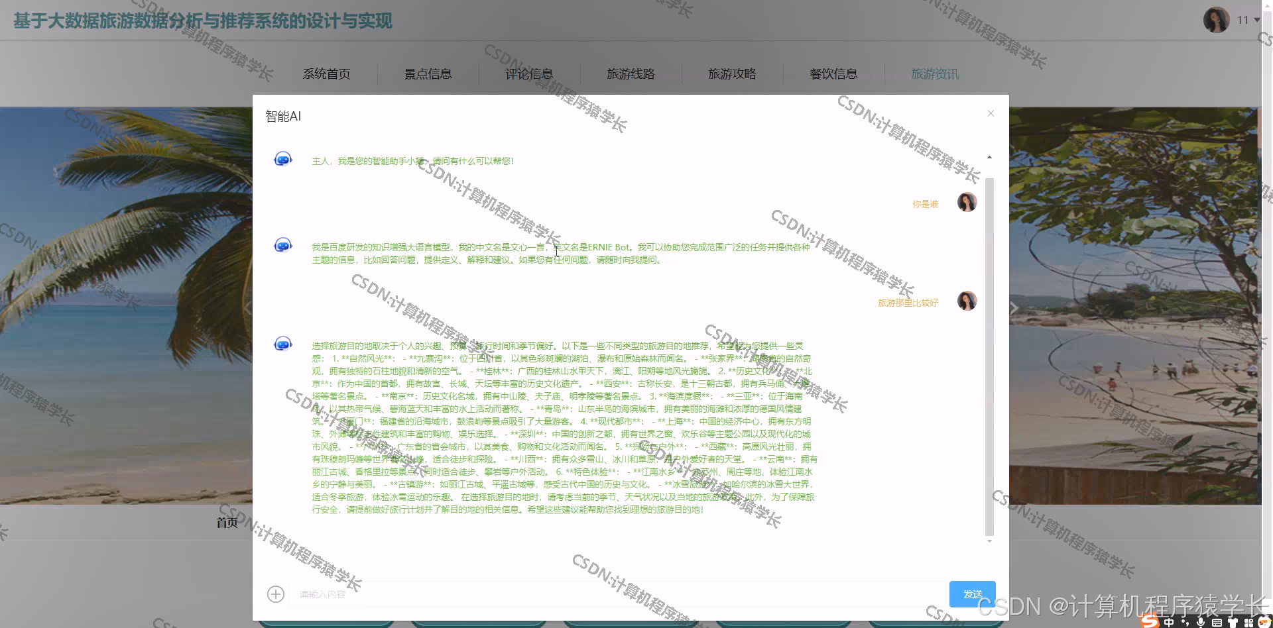Screen dimensions: 1273x628
Task: Click the user message 旅游那里比较好
Action: coord(908,303)
